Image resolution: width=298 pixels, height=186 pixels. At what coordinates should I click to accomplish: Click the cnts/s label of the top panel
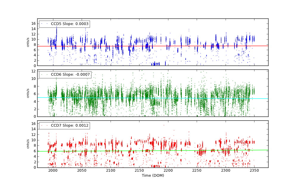(x=28, y=42)
